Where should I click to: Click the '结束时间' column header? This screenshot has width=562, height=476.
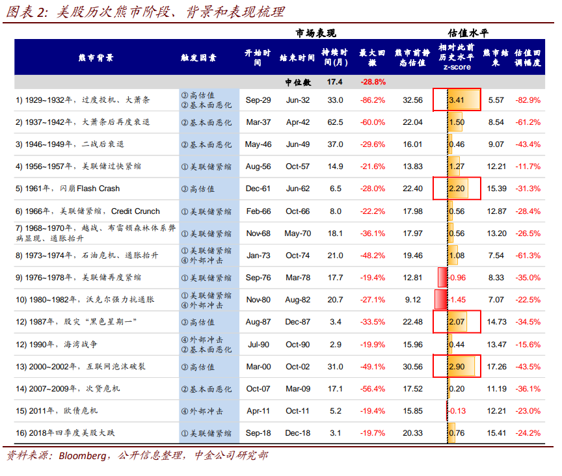click(297, 58)
